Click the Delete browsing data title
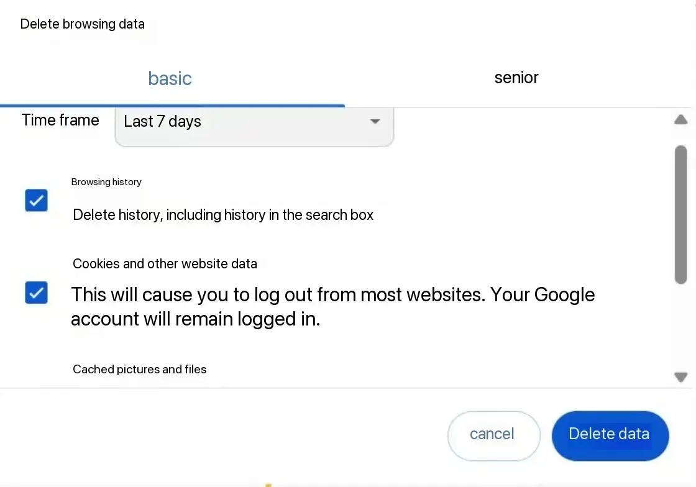The image size is (696, 487). 83,24
